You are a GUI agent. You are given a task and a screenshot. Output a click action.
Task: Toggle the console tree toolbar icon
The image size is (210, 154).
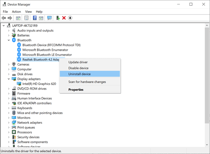tap(18, 18)
